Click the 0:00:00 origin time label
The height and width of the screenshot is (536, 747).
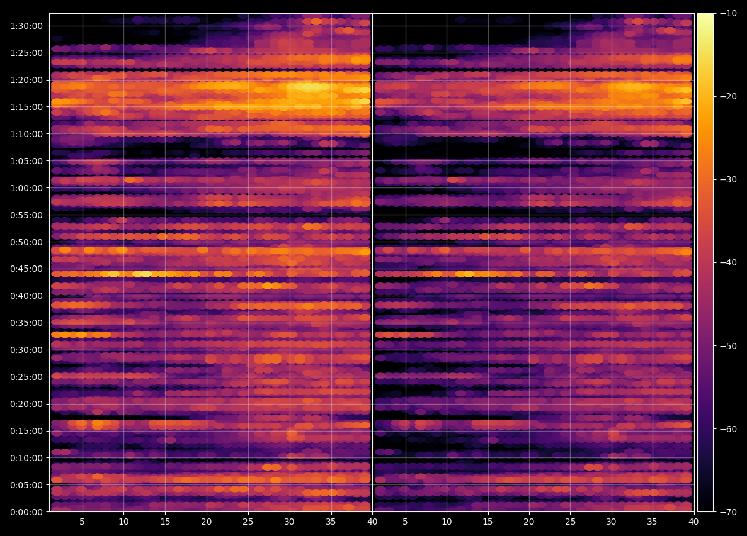(26, 512)
